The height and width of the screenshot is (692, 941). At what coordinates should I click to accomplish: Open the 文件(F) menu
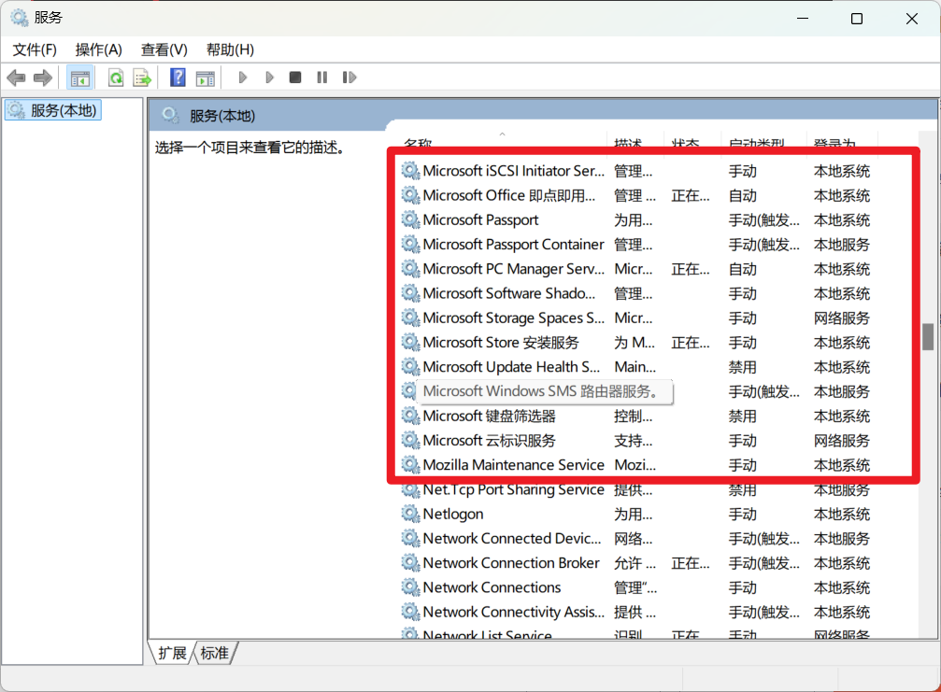35,49
